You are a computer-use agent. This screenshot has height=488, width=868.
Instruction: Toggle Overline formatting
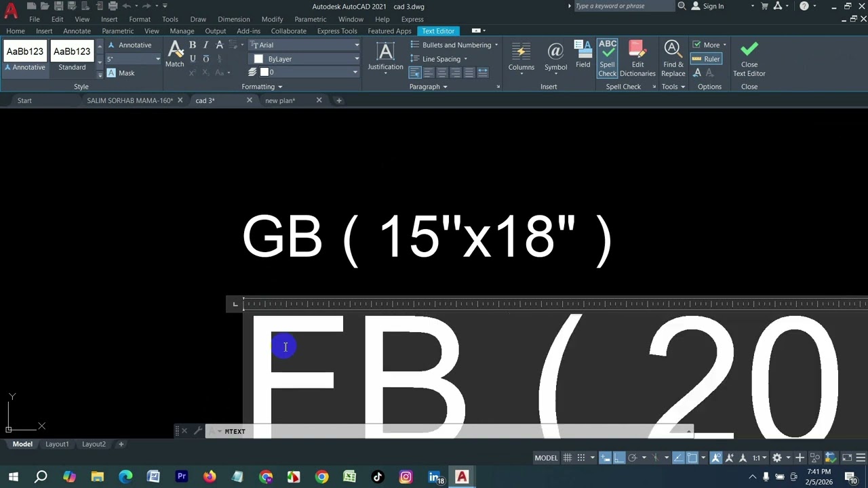point(206,59)
